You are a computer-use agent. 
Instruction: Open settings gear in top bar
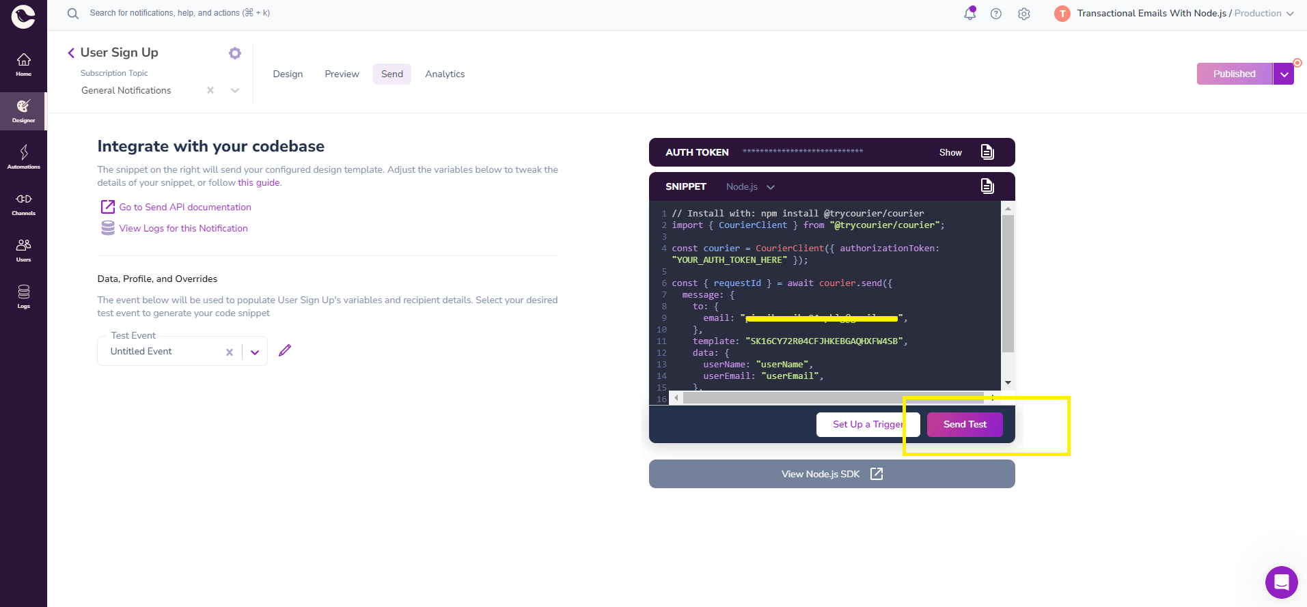(1023, 14)
